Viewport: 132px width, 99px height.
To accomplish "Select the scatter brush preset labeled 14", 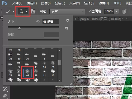I will coord(44,65).
